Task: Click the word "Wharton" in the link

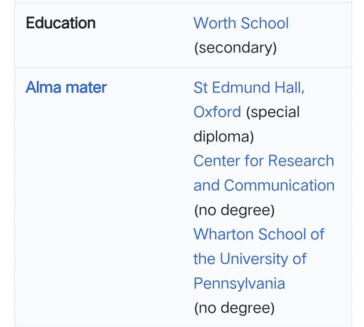Action: coord(223,234)
